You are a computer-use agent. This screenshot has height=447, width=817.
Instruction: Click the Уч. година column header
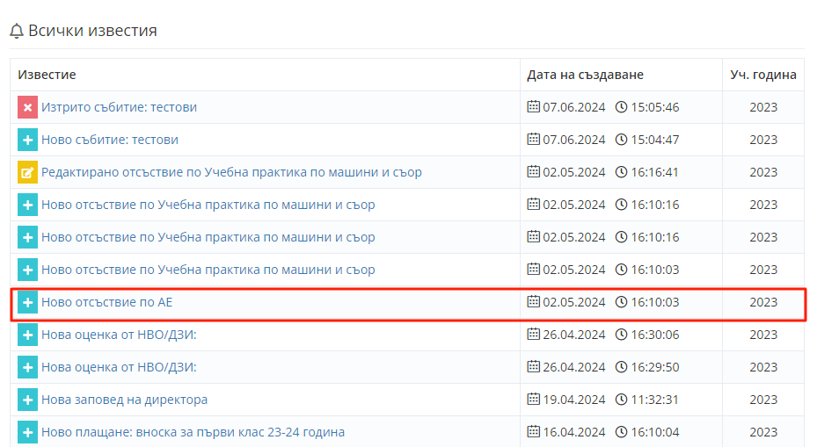[762, 75]
